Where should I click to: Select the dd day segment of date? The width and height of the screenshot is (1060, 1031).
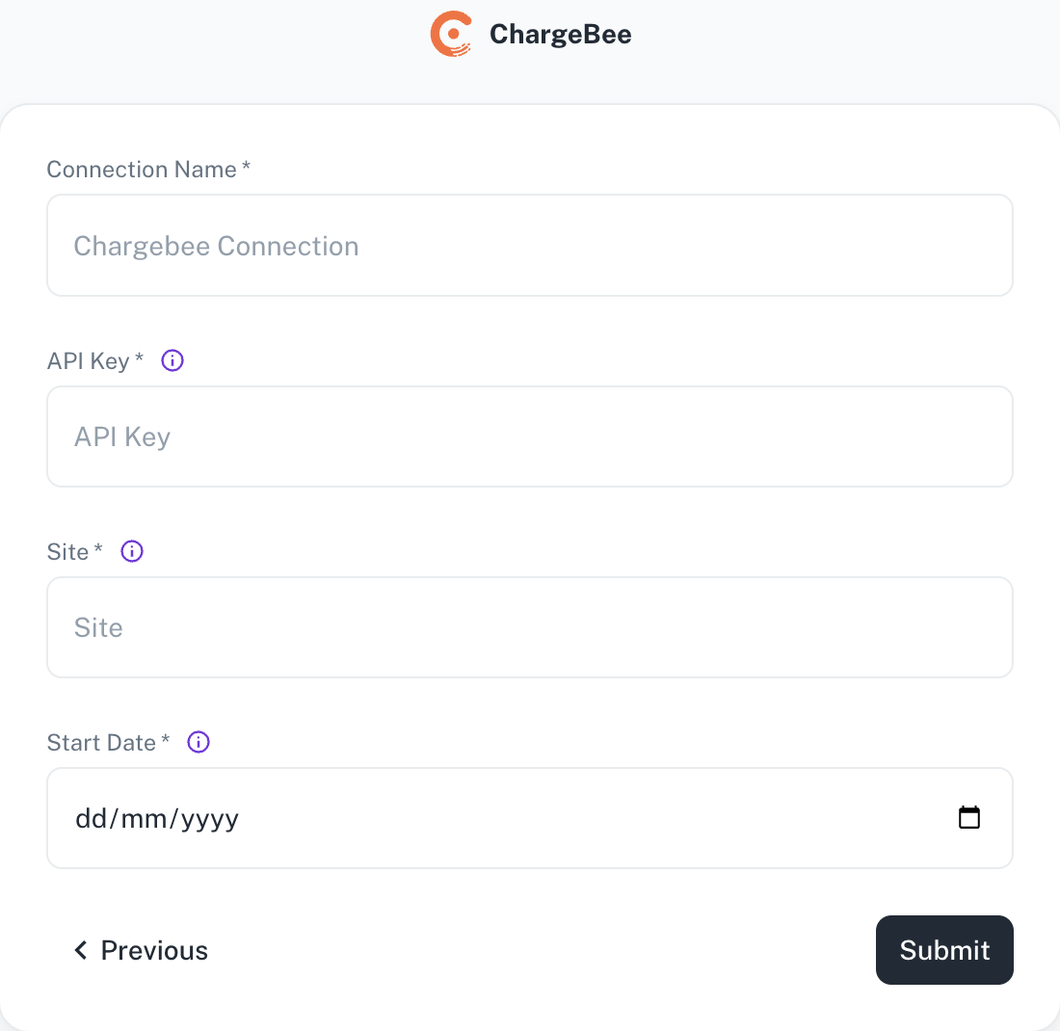point(92,818)
